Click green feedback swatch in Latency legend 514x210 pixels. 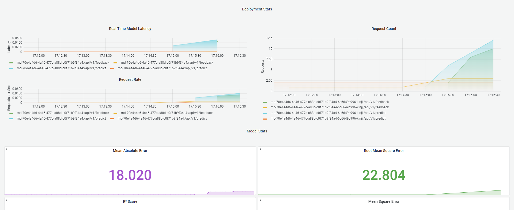11,63
